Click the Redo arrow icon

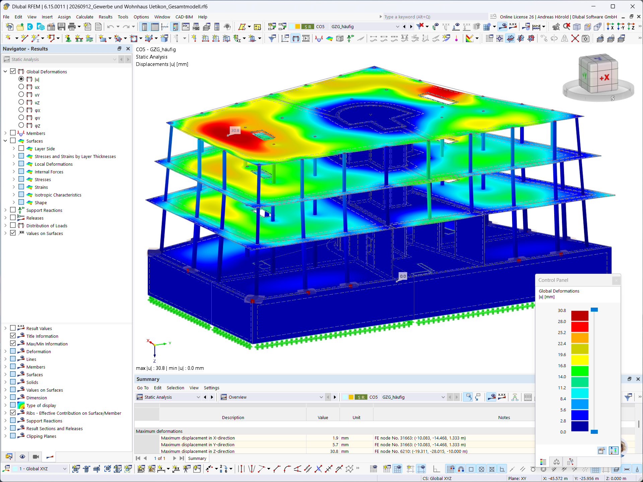pos(126,27)
